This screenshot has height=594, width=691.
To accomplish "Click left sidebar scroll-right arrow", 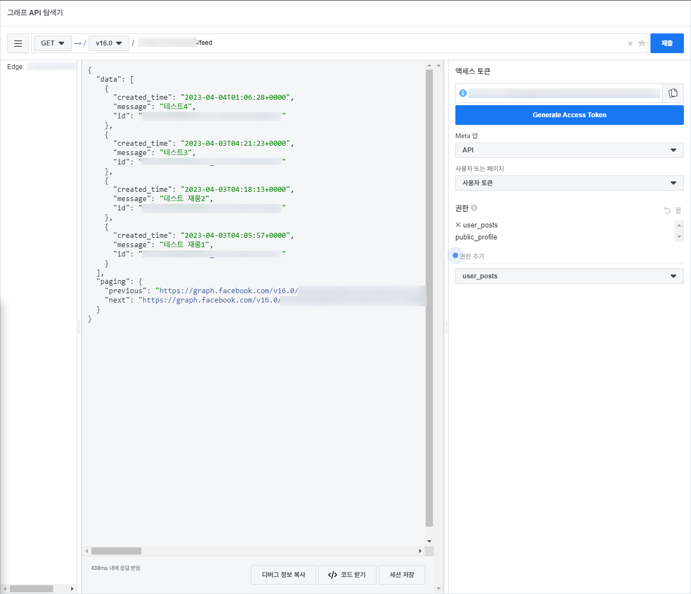I will click(72, 589).
